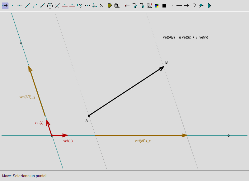The height and width of the screenshot is (181, 249).
Task: Select the Ray tool
Action: (42, 6)
